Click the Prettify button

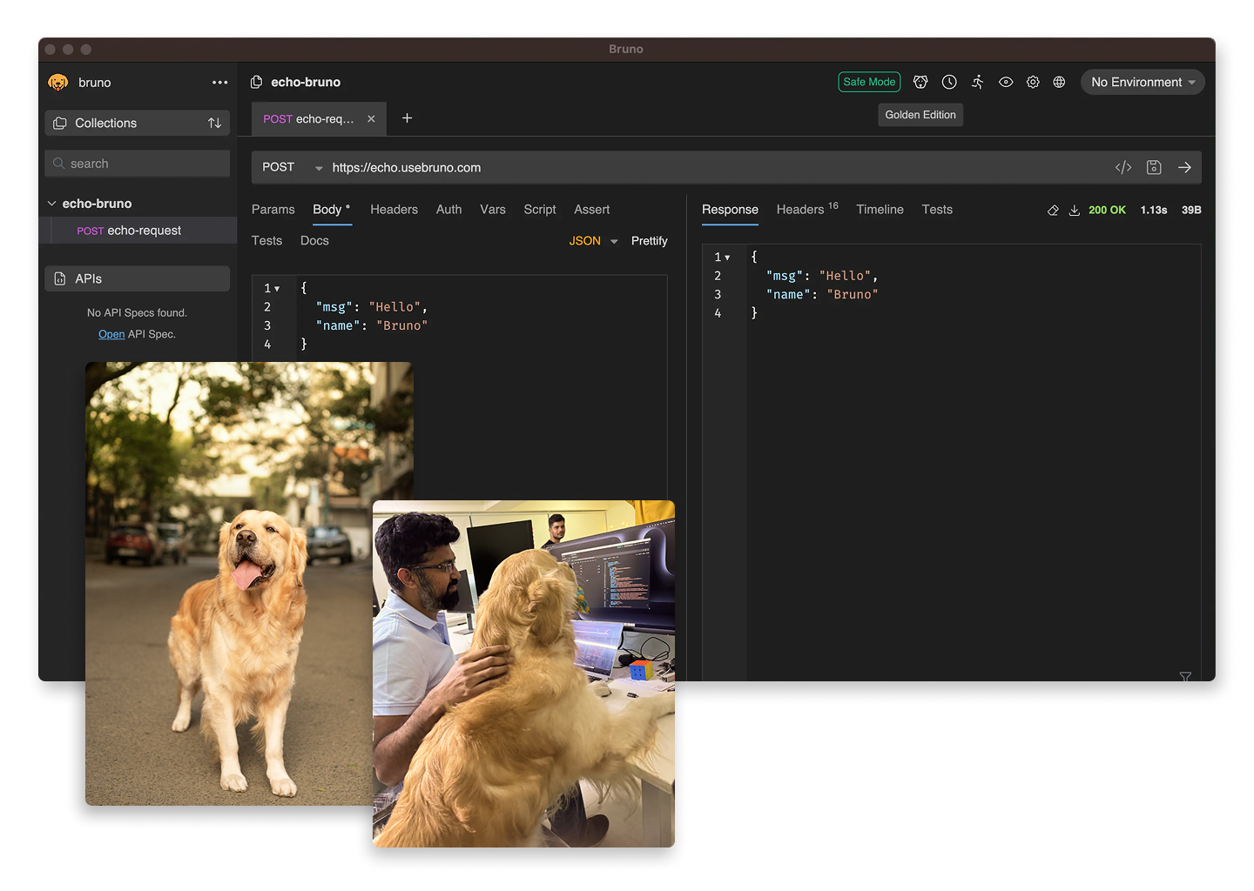[650, 241]
